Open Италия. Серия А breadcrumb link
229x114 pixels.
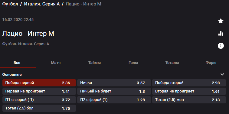(x=42, y=4)
